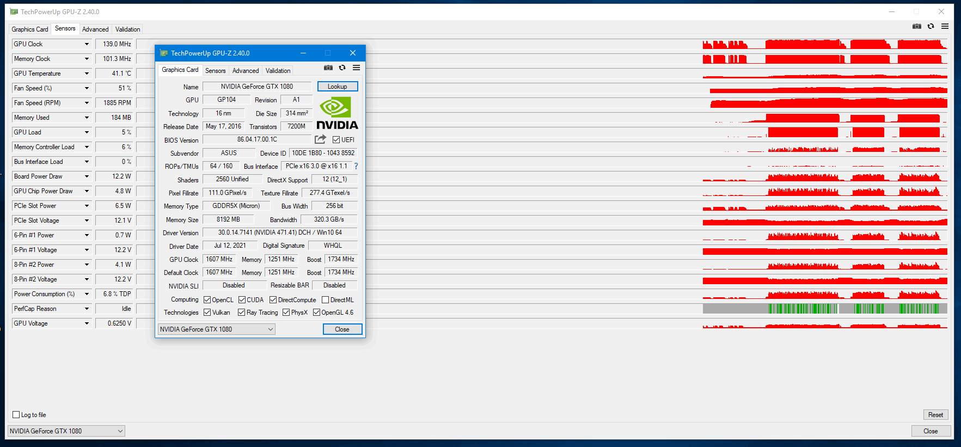This screenshot has height=447, width=961.
Task: Open Fan Speed (%) sensor dropdown
Action: (x=86, y=88)
